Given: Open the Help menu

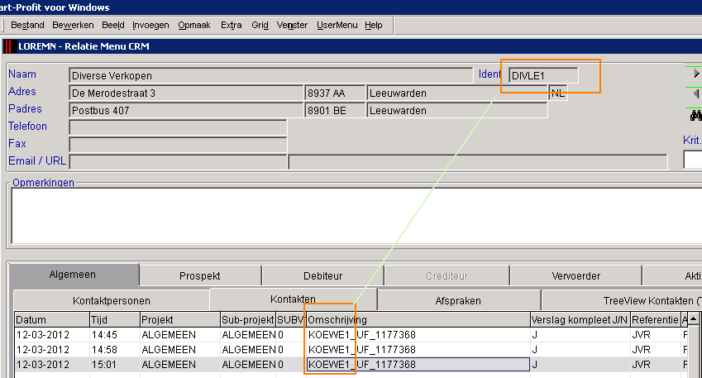Looking at the screenshot, I should (374, 25).
